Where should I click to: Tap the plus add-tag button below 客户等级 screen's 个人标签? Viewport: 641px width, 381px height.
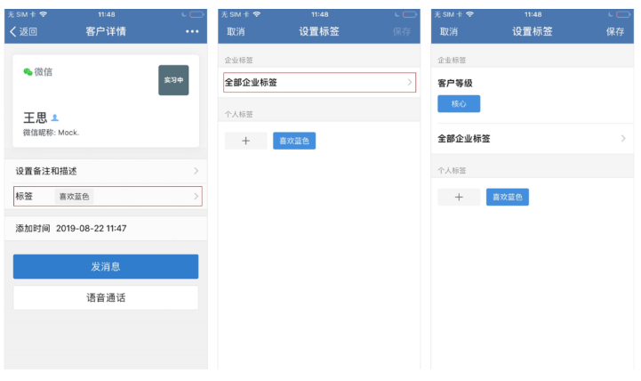pyautogui.click(x=459, y=197)
